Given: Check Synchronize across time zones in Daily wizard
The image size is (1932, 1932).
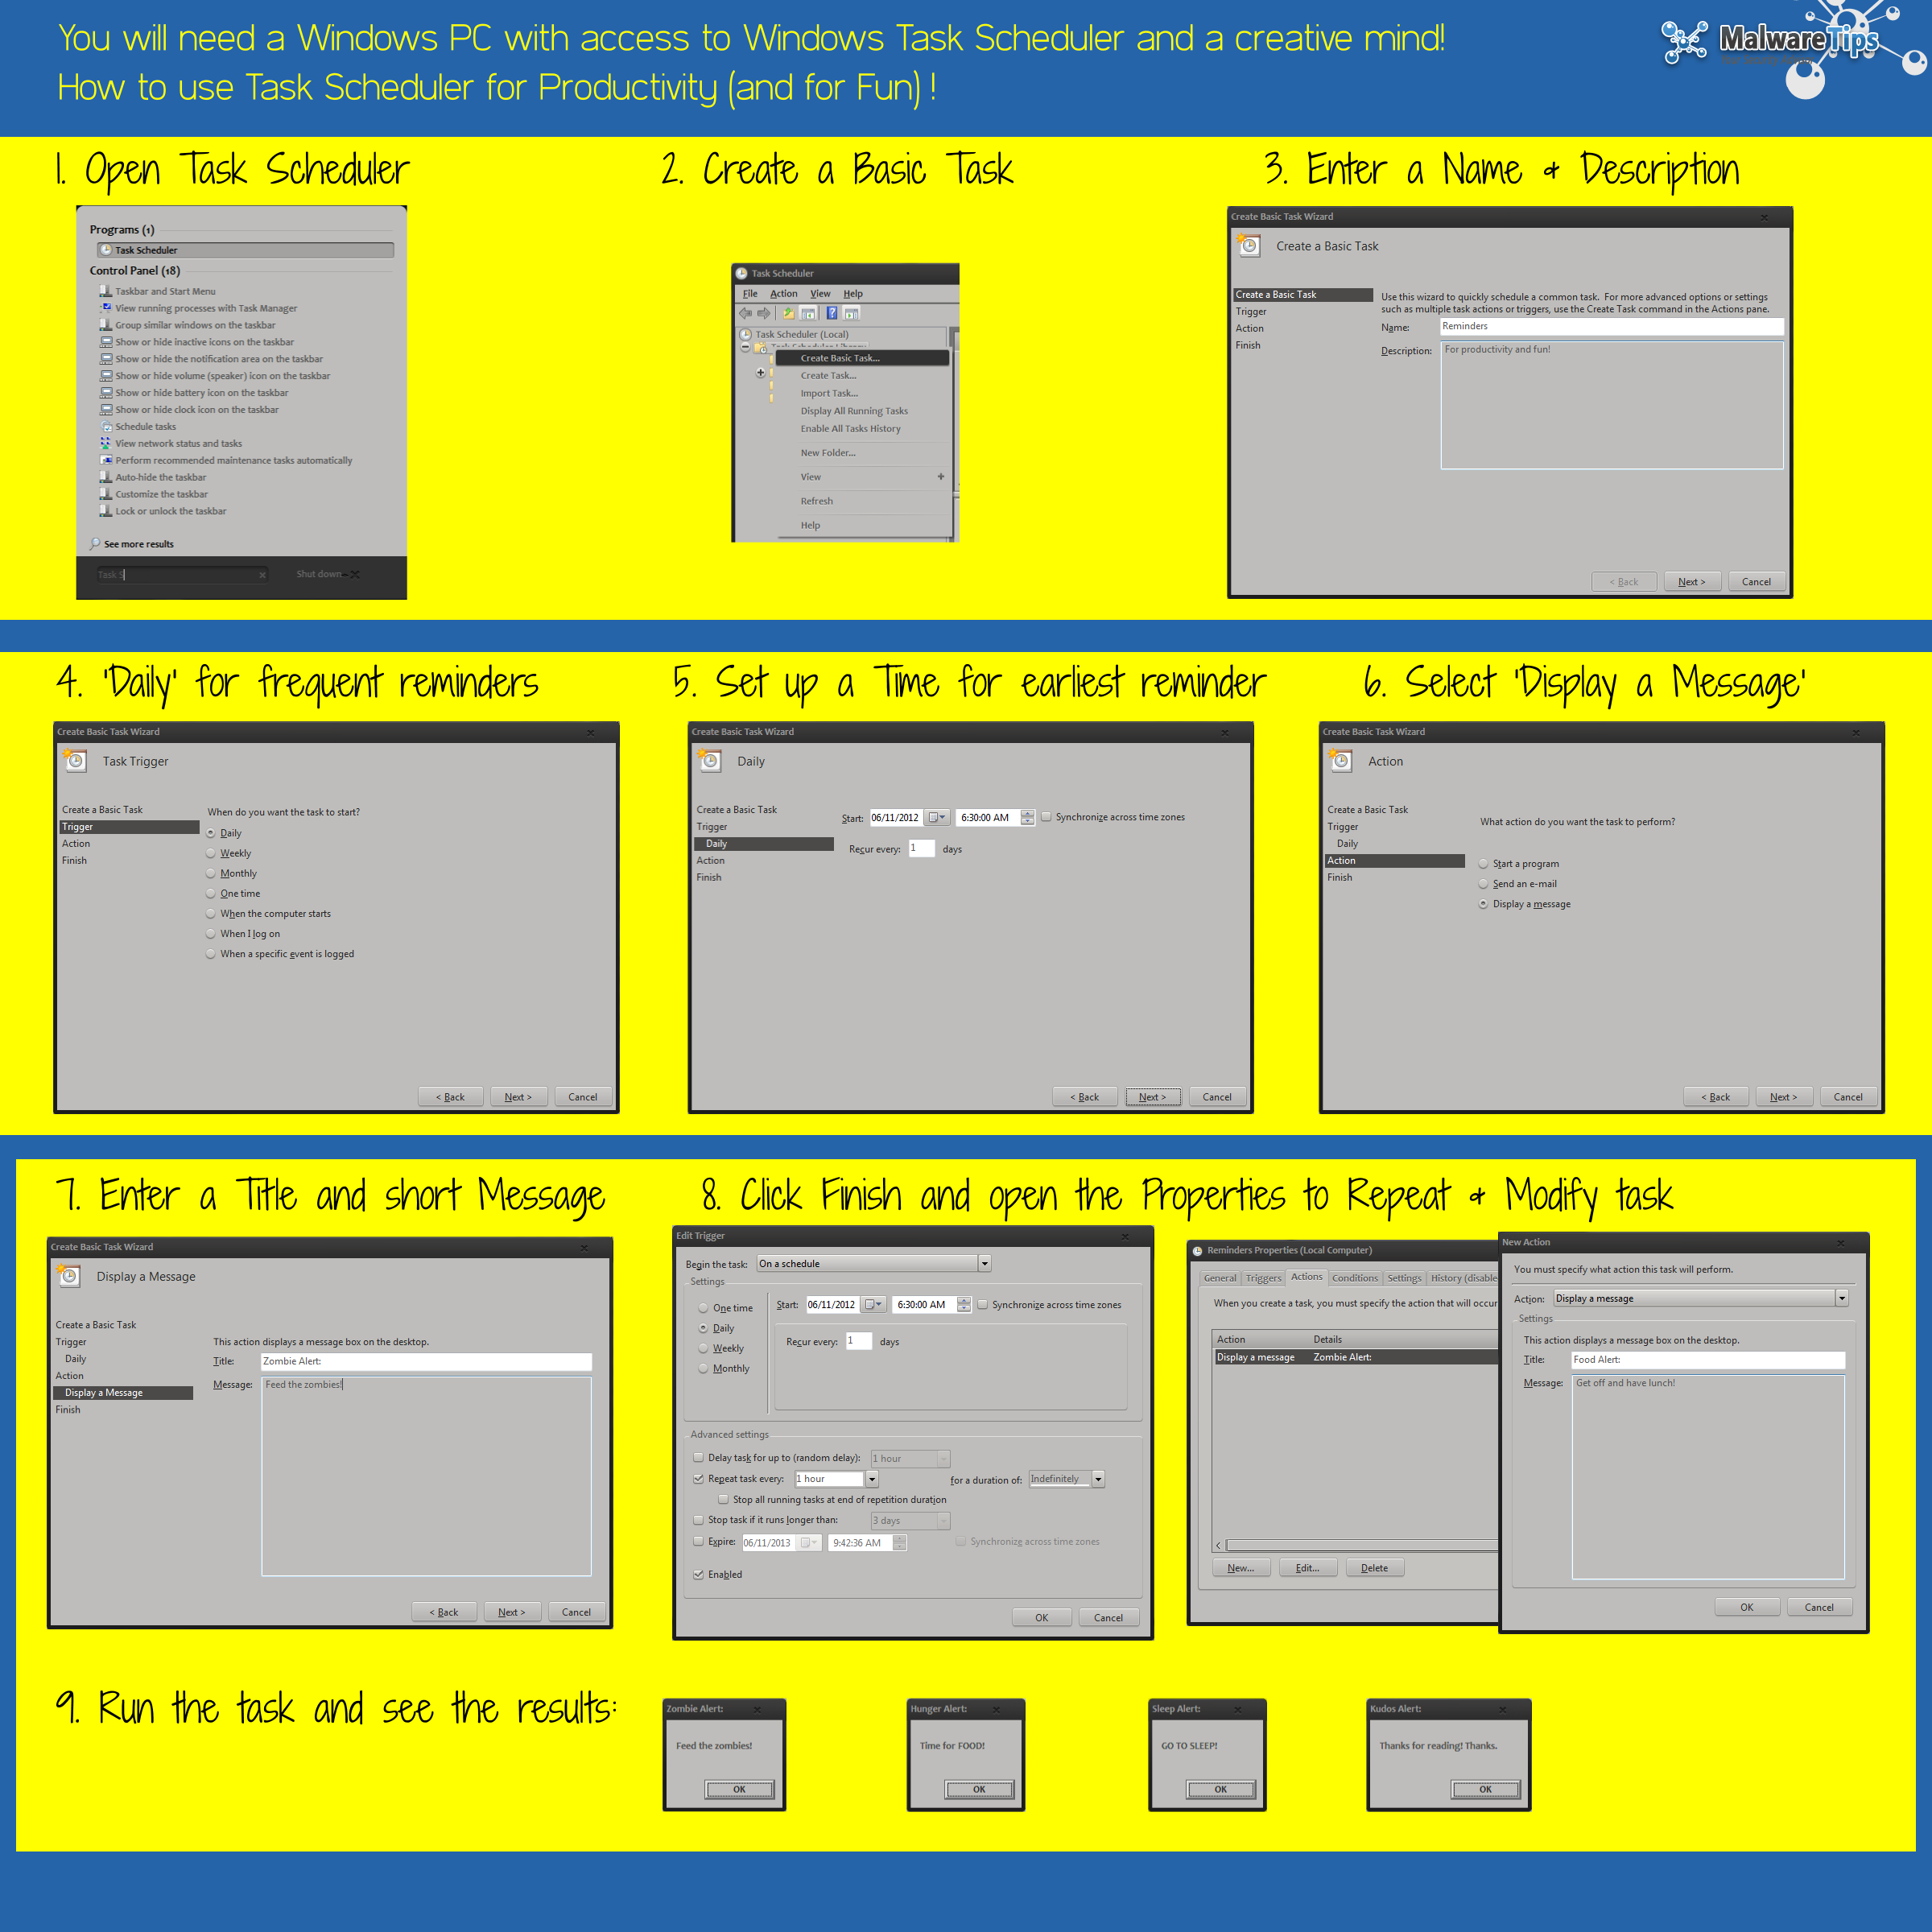Looking at the screenshot, I should click(x=1046, y=817).
